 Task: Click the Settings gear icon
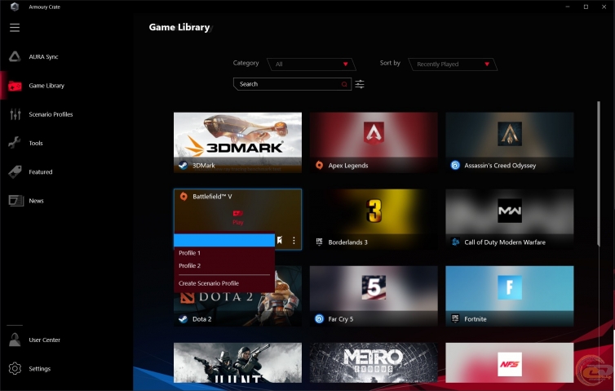(15, 369)
